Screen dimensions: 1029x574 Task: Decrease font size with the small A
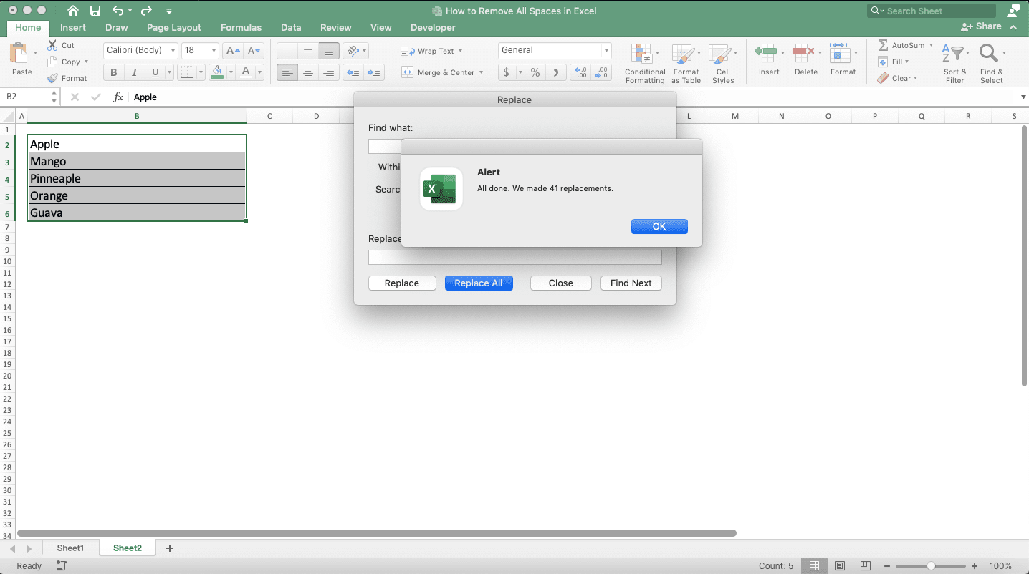coord(254,51)
